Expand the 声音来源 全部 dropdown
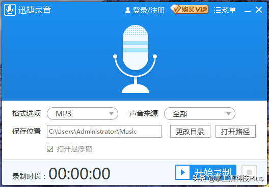The width and height of the screenshot is (269, 187). click(200, 114)
